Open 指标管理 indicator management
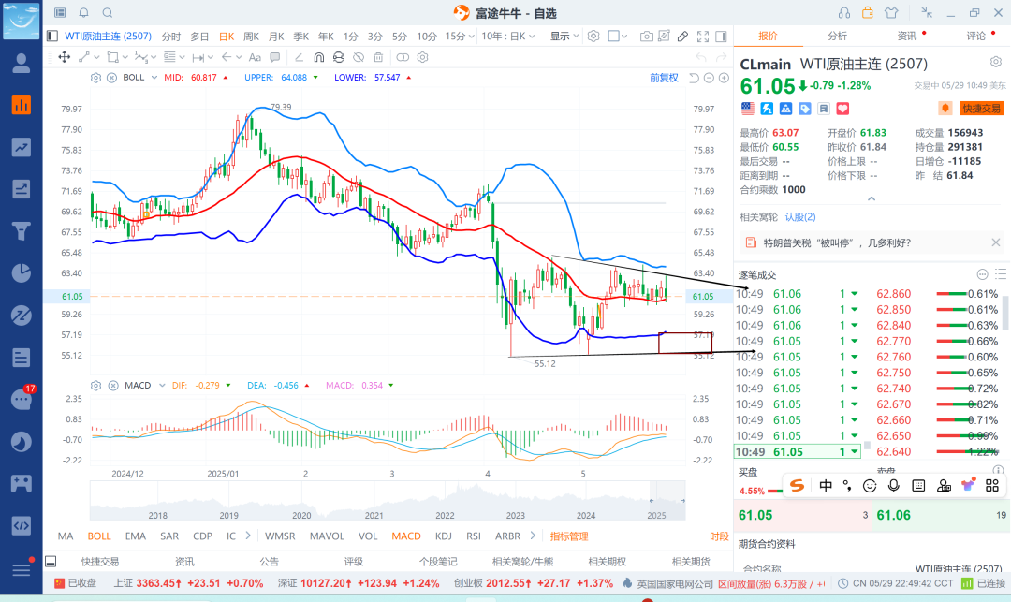 coord(569,536)
